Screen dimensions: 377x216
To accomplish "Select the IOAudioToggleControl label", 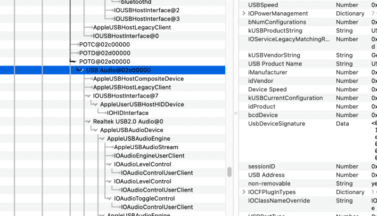I will tap(144, 199).
